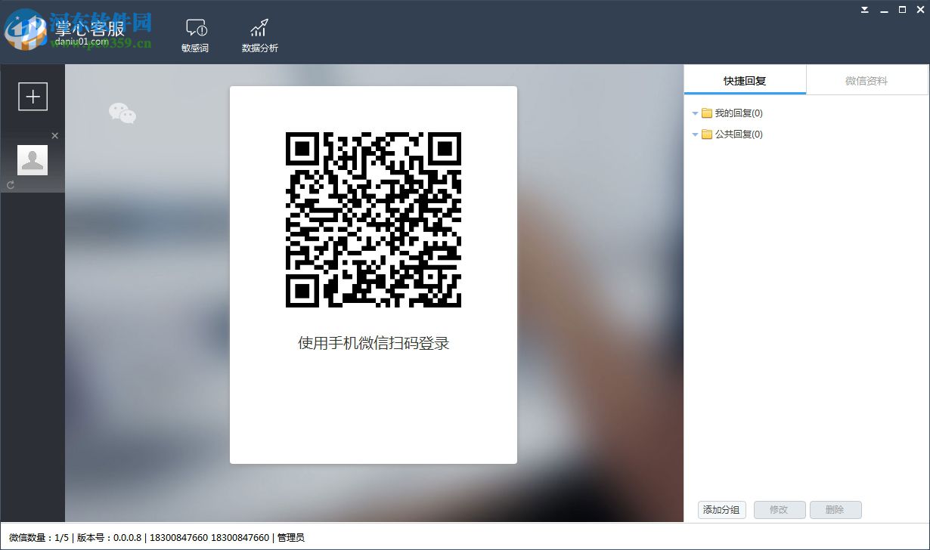The height and width of the screenshot is (550, 930).
Task: Maximize the window
Action: point(902,10)
